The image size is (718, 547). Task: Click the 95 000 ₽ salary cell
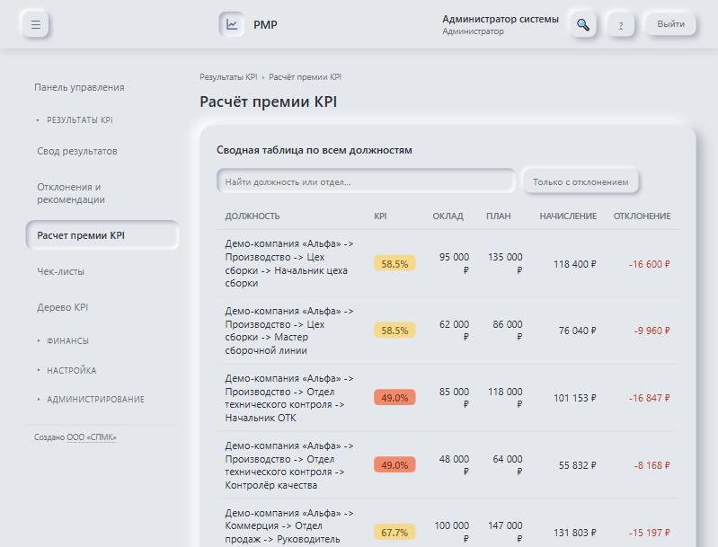click(454, 264)
